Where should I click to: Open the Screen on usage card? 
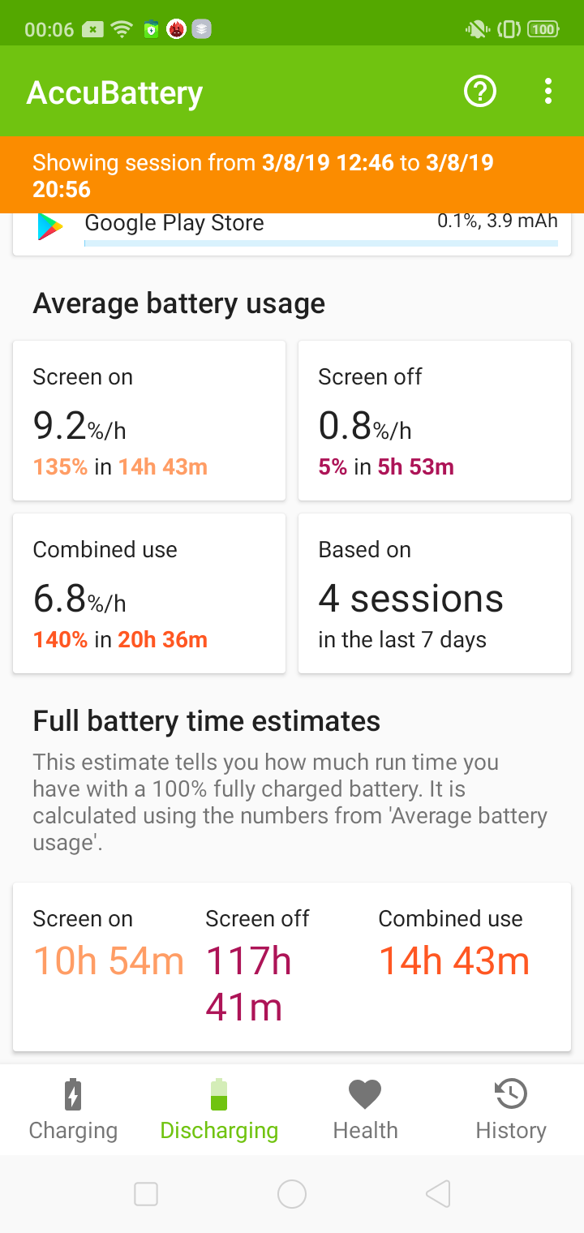pos(149,420)
